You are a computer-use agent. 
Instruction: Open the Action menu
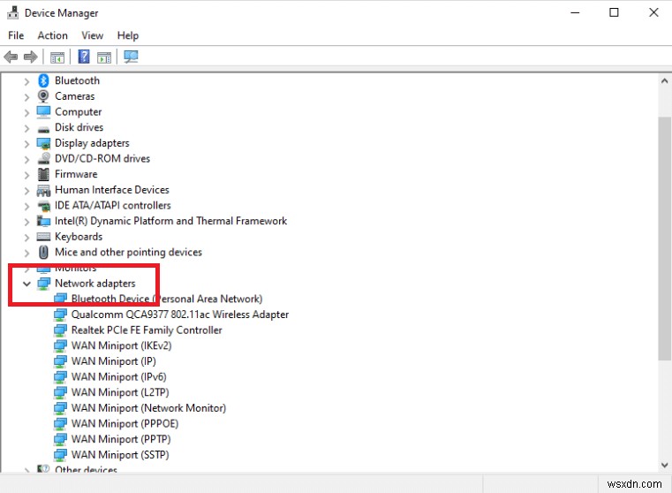(52, 35)
